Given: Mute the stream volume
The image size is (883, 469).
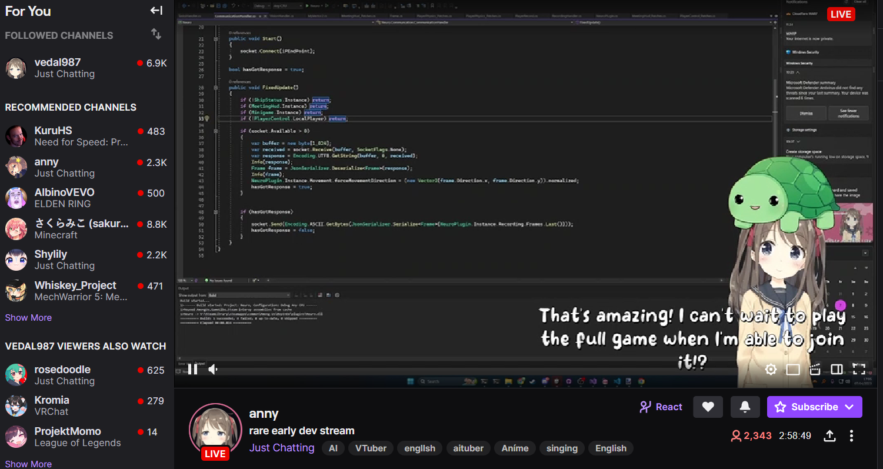Looking at the screenshot, I should coord(213,369).
